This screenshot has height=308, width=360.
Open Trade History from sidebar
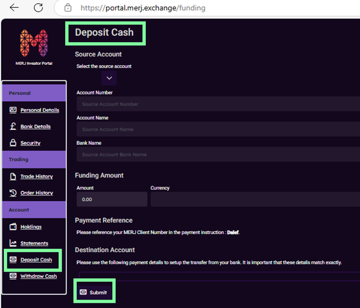click(x=36, y=176)
